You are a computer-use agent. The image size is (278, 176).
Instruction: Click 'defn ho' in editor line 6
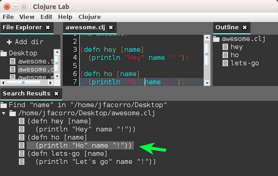(x=98, y=74)
